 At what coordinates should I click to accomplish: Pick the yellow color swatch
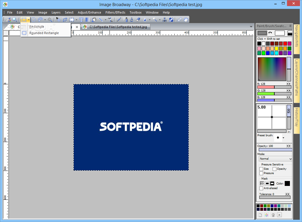(x=276, y=48)
